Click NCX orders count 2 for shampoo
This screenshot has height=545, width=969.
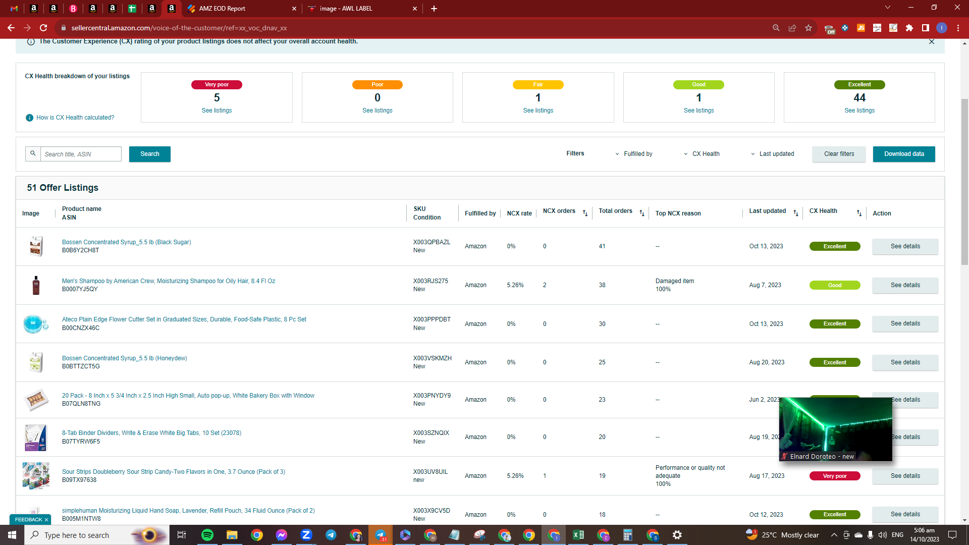coord(545,285)
